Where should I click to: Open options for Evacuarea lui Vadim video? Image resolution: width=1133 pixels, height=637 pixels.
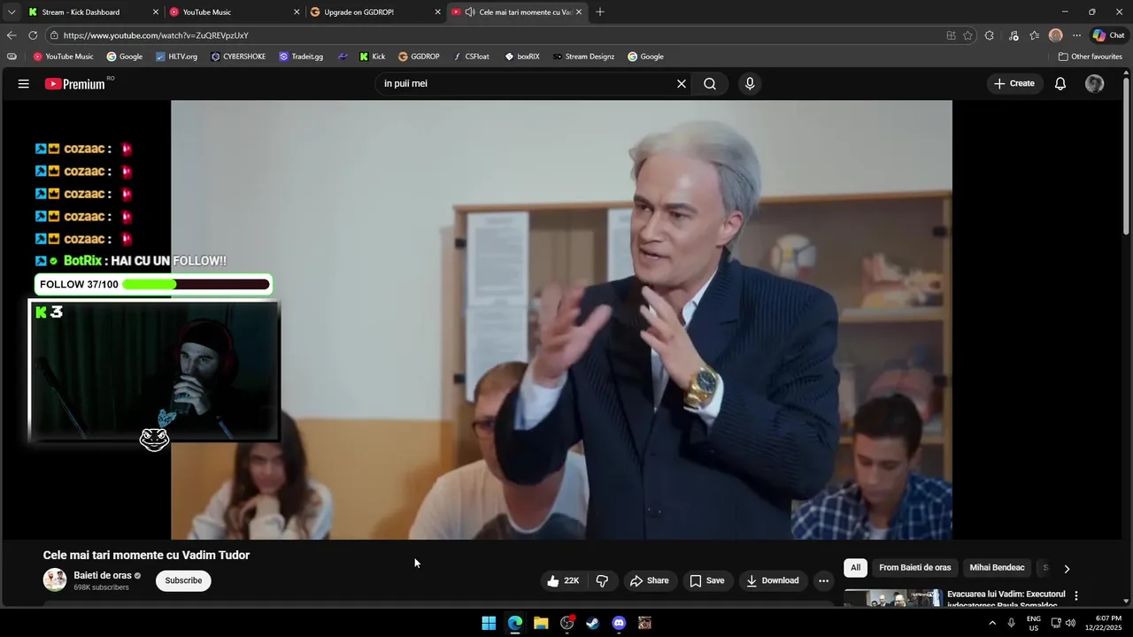1076,596
